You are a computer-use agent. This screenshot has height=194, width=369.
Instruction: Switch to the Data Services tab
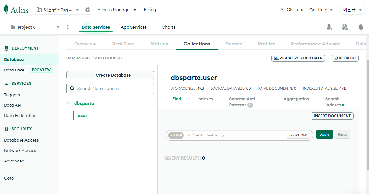point(96,27)
